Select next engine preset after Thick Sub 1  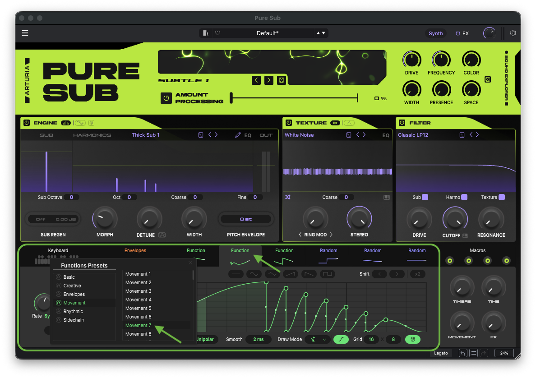[216, 135]
